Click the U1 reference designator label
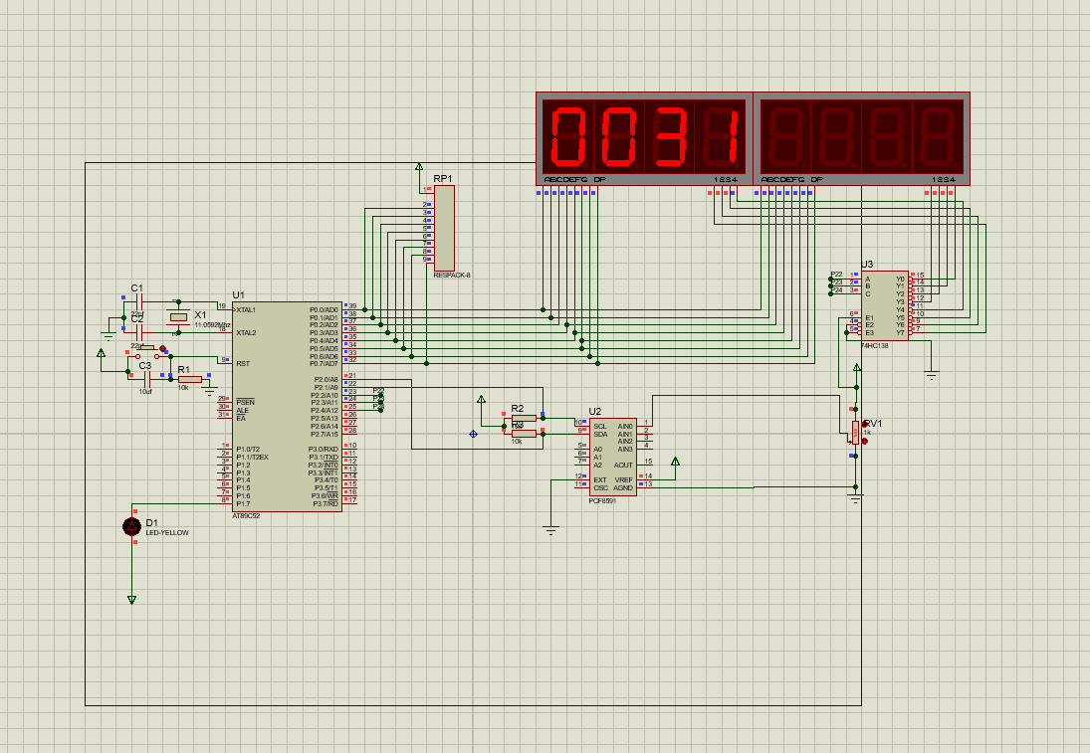The image size is (1090, 753). pyautogui.click(x=239, y=295)
